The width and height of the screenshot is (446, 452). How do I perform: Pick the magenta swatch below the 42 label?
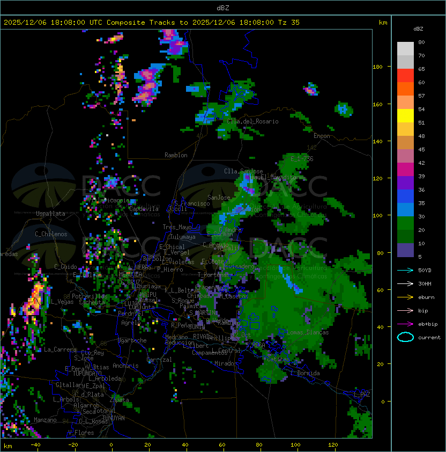click(405, 170)
